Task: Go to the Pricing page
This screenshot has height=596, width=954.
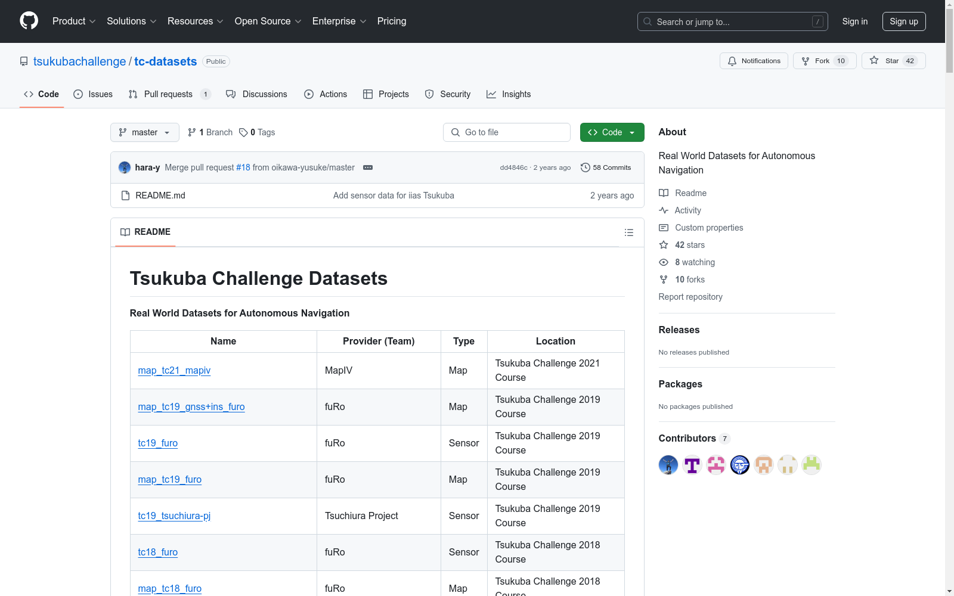Action: tap(392, 21)
